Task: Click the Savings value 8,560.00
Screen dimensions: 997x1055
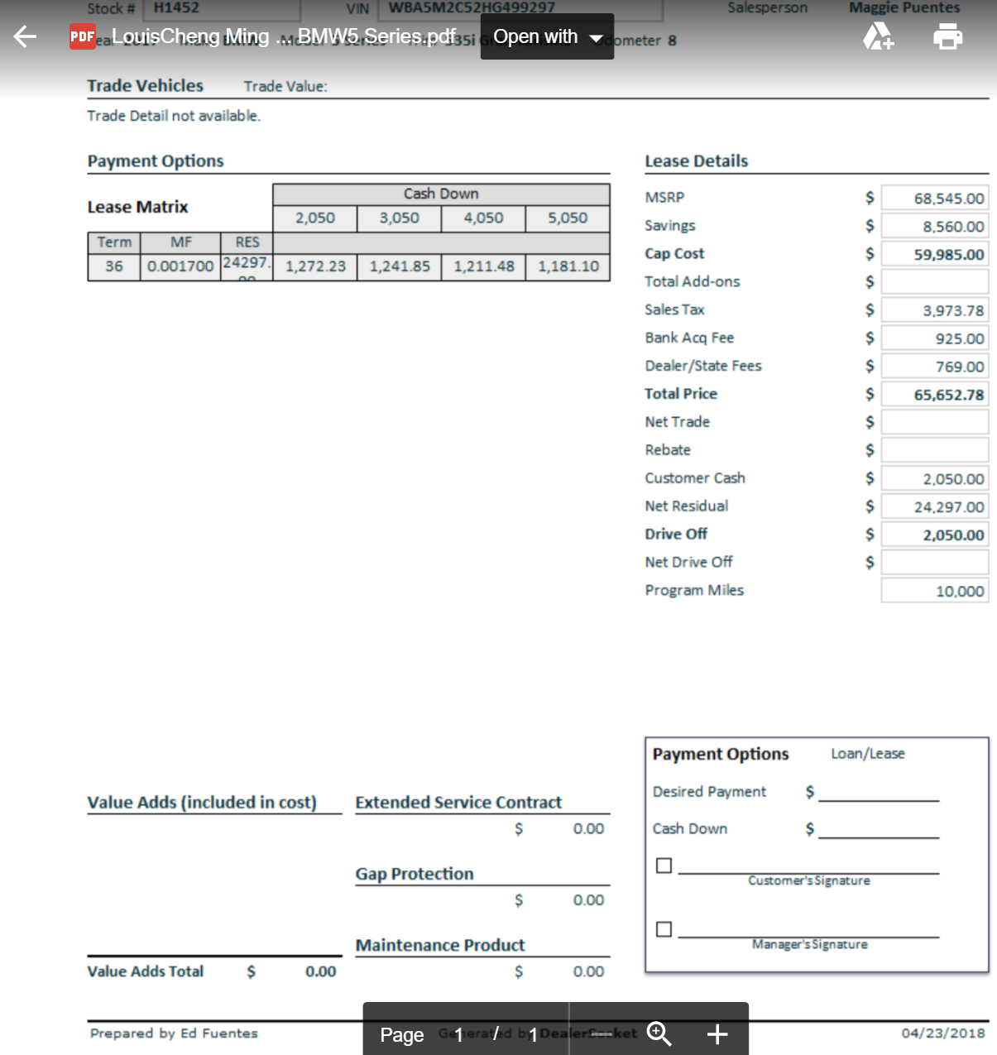Action: 935,227
